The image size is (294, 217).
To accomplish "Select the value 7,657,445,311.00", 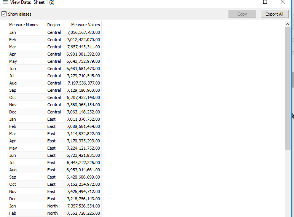I will click(x=84, y=47).
